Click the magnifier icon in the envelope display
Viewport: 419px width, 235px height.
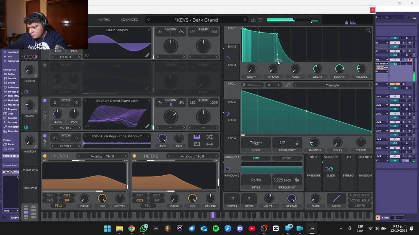[368, 31]
